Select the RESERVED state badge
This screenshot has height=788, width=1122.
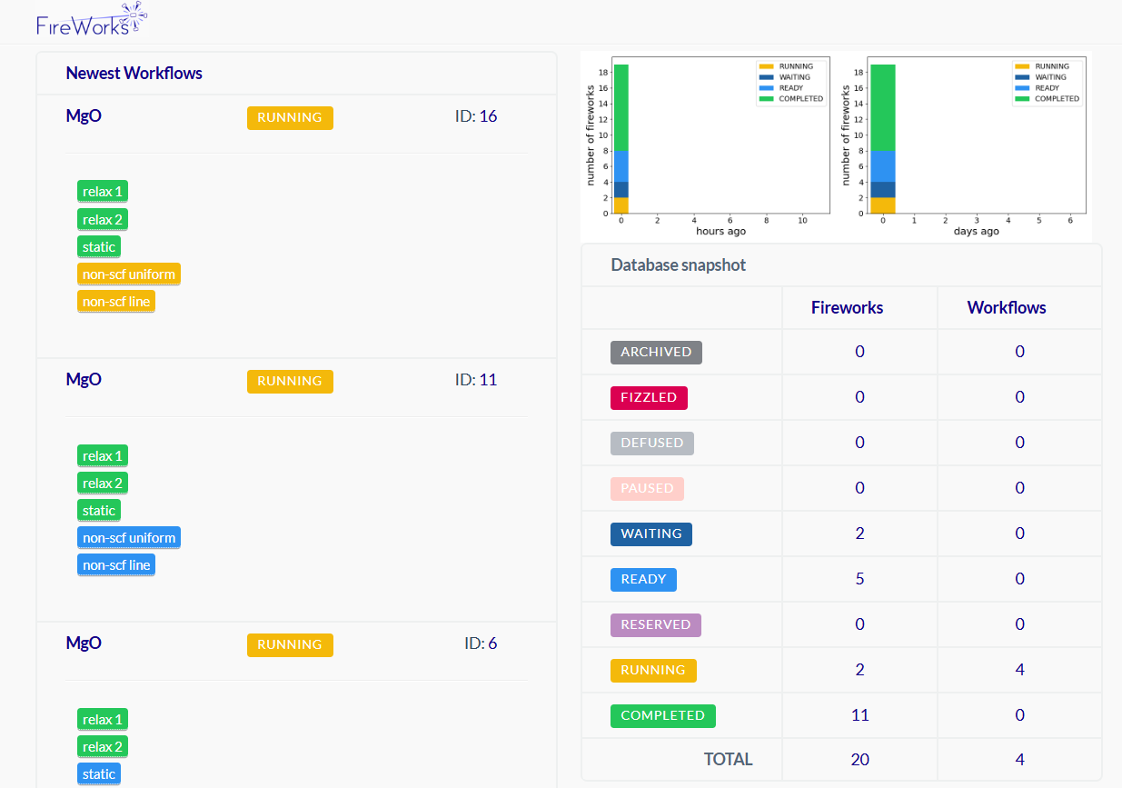click(x=655, y=624)
